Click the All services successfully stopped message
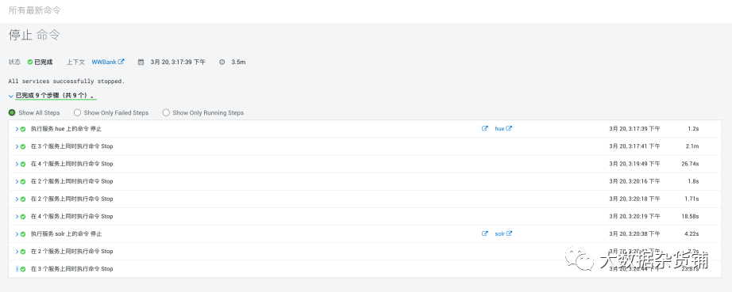The width and height of the screenshot is (732, 292). tap(67, 82)
